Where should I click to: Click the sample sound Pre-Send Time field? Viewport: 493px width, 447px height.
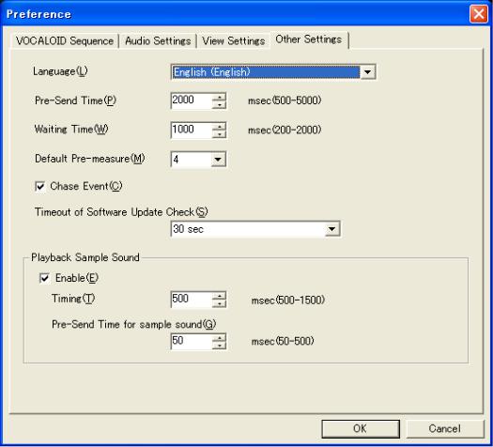[192, 342]
